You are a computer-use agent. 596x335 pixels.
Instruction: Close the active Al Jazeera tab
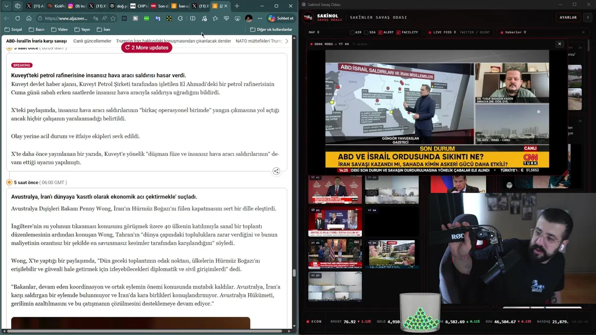226,6
